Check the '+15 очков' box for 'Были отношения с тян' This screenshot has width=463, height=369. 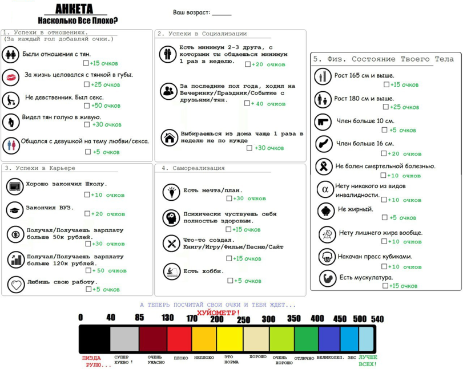click(86, 63)
